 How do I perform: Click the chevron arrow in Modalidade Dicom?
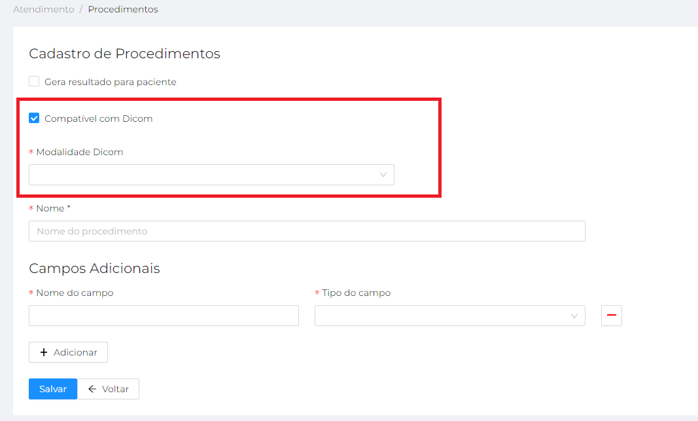(383, 175)
